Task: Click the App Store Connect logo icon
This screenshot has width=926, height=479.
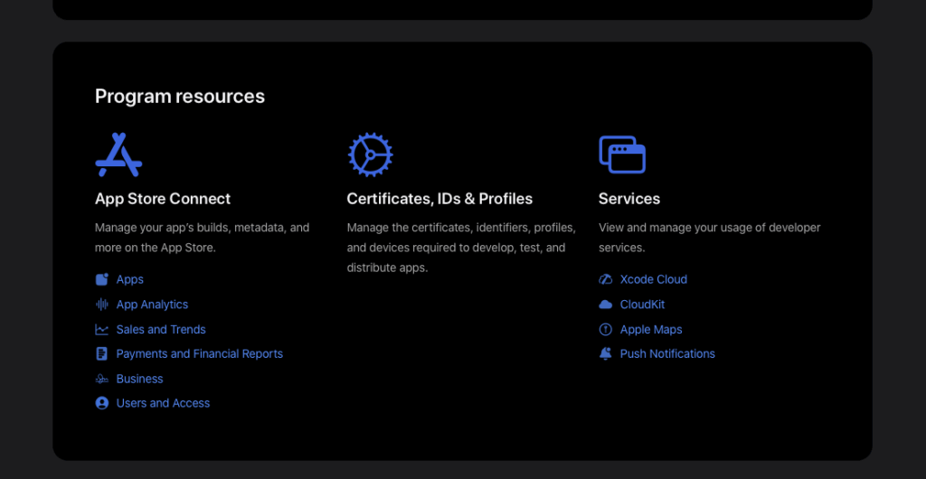Action: (x=118, y=155)
